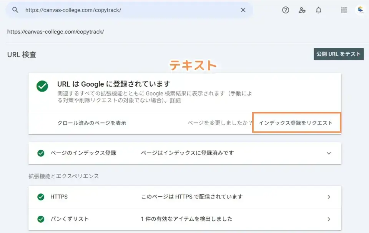Click the large green URL registered checkmark
The height and width of the screenshot is (233, 369).
[x=42, y=86]
